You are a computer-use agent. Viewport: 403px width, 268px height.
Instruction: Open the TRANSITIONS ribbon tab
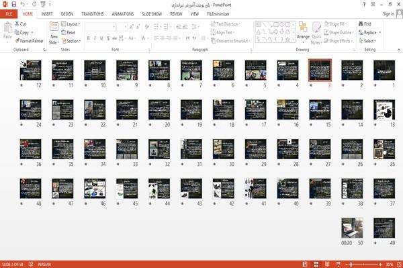pos(93,14)
